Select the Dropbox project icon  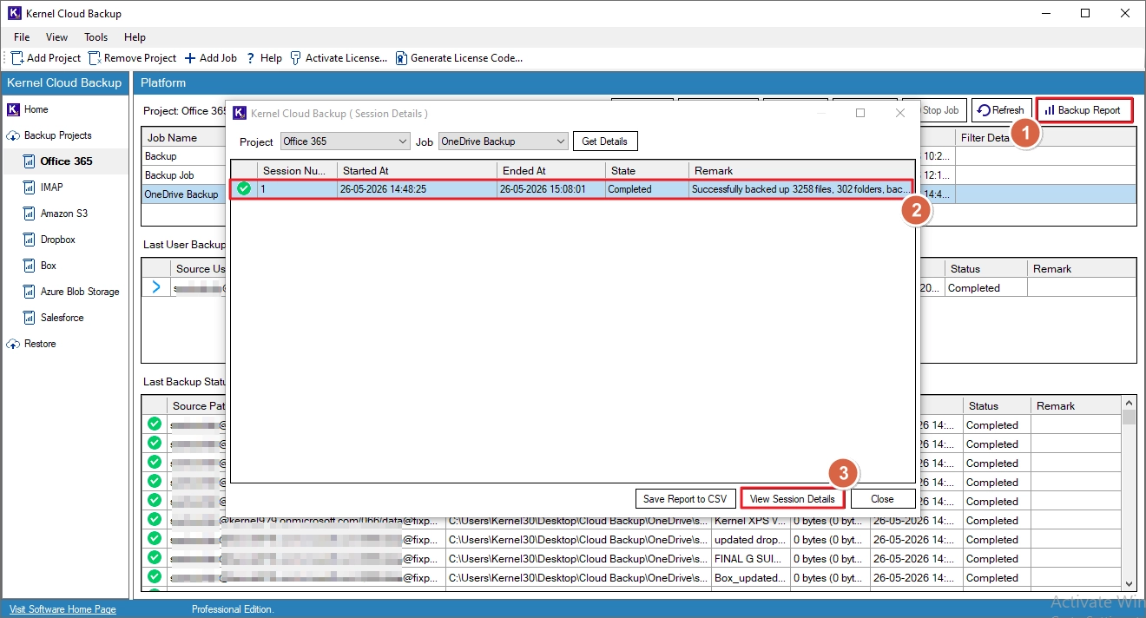(x=30, y=240)
